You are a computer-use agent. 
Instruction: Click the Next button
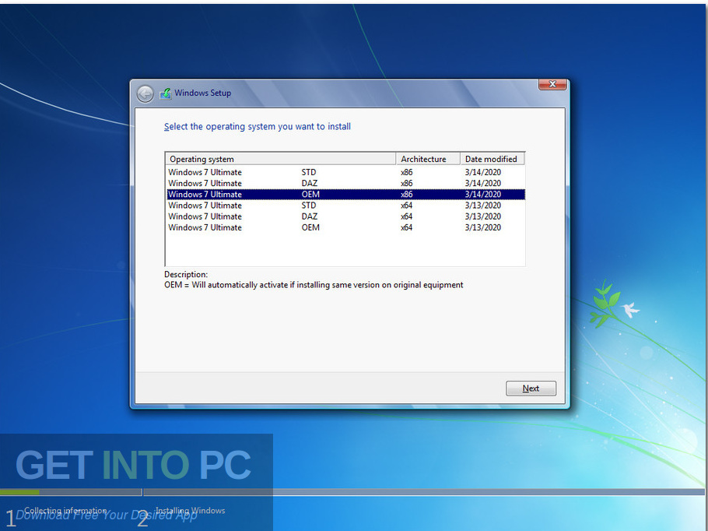tap(531, 389)
